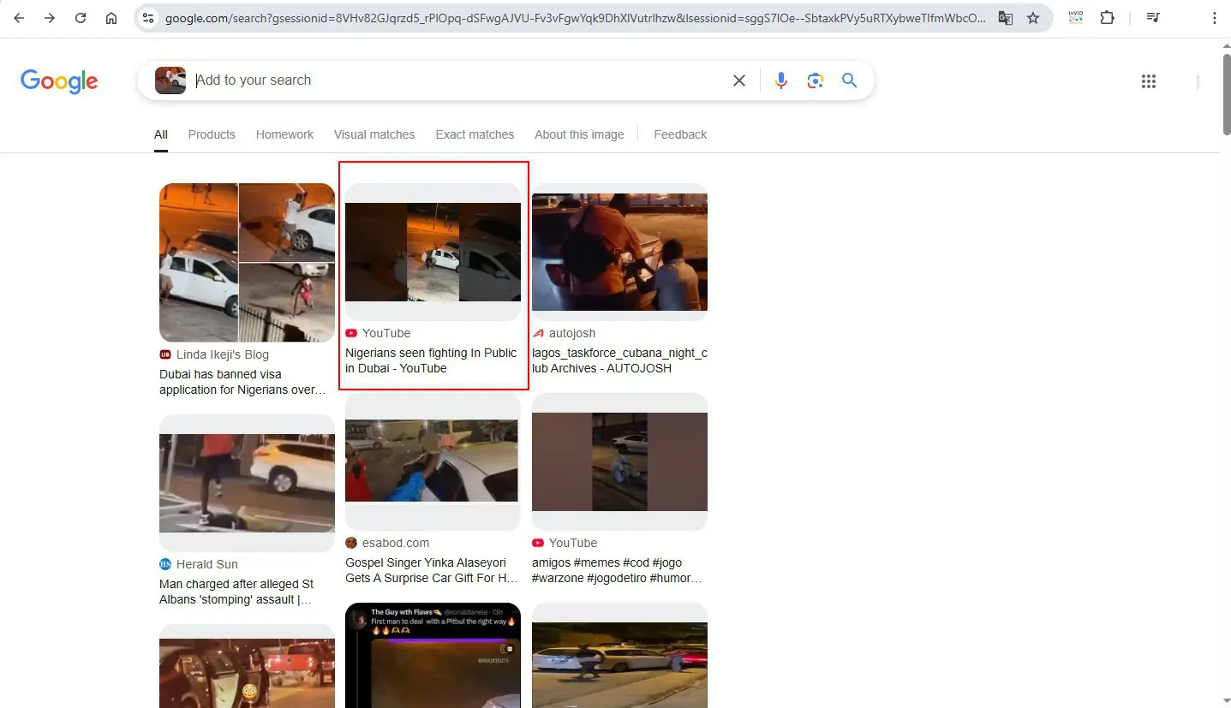Viewport: 1231px width, 708px height.
Task: Open the Feedback link
Action: pyautogui.click(x=680, y=134)
